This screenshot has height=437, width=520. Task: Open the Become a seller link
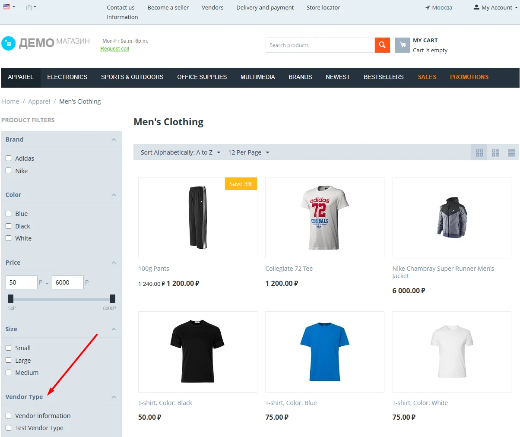(x=168, y=7)
